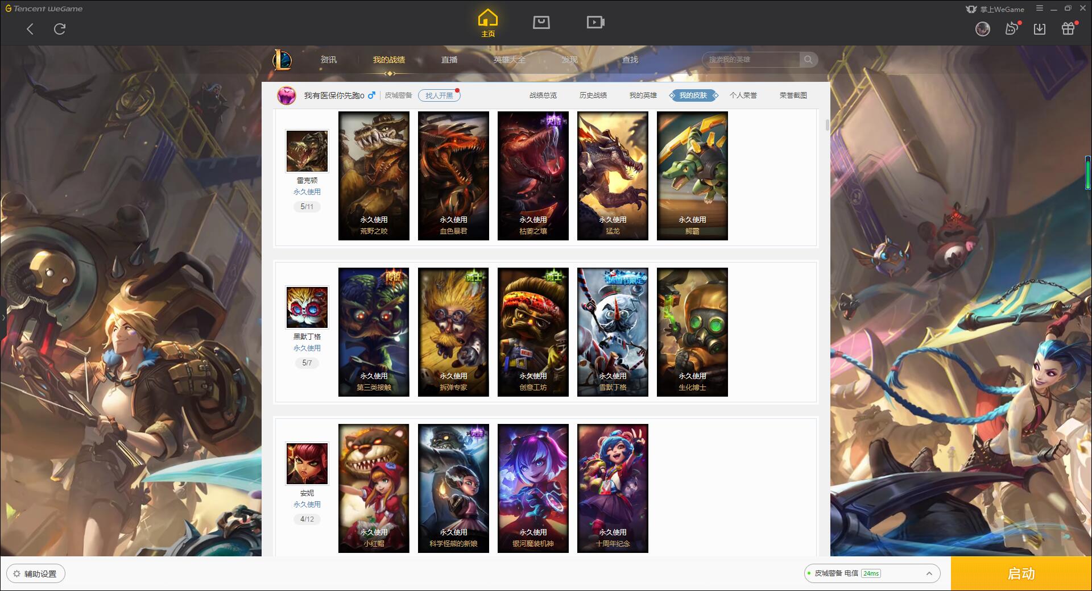1092x591 pixels.
Task: Open the 荒野之咬 skin card
Action: click(374, 176)
